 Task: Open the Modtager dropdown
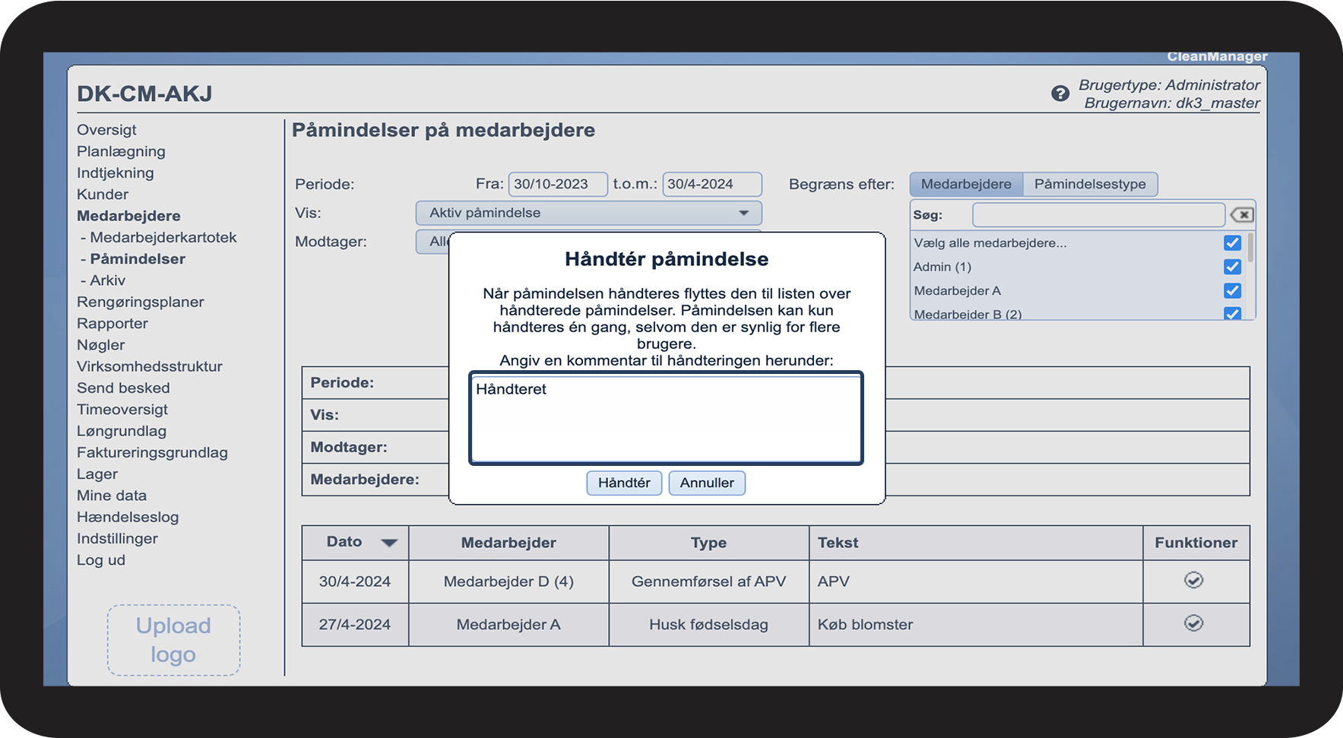pyautogui.click(x=433, y=242)
